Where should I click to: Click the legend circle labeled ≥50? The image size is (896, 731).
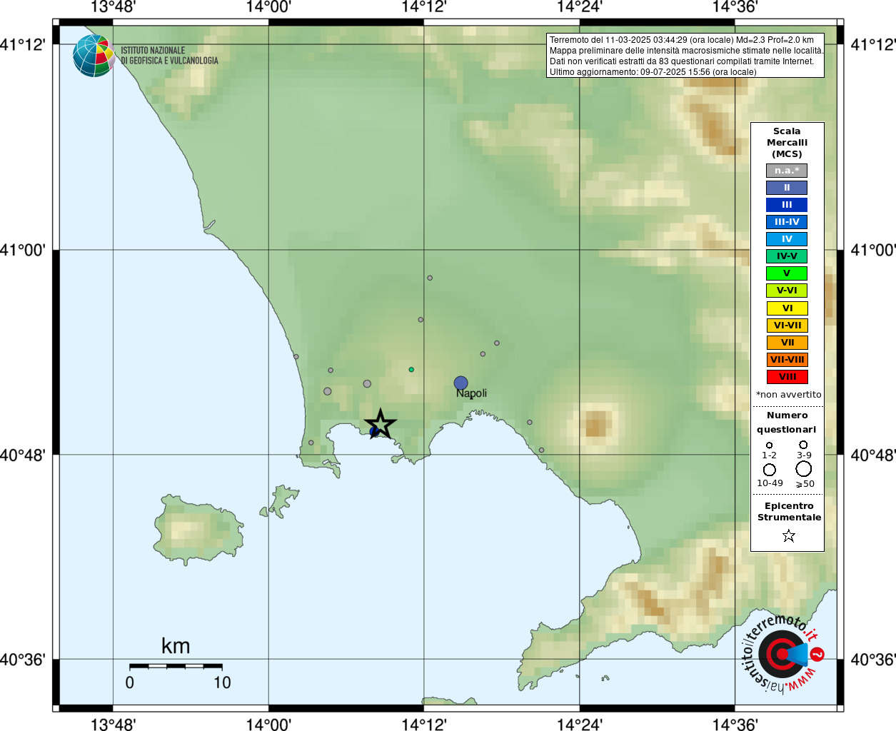[804, 469]
